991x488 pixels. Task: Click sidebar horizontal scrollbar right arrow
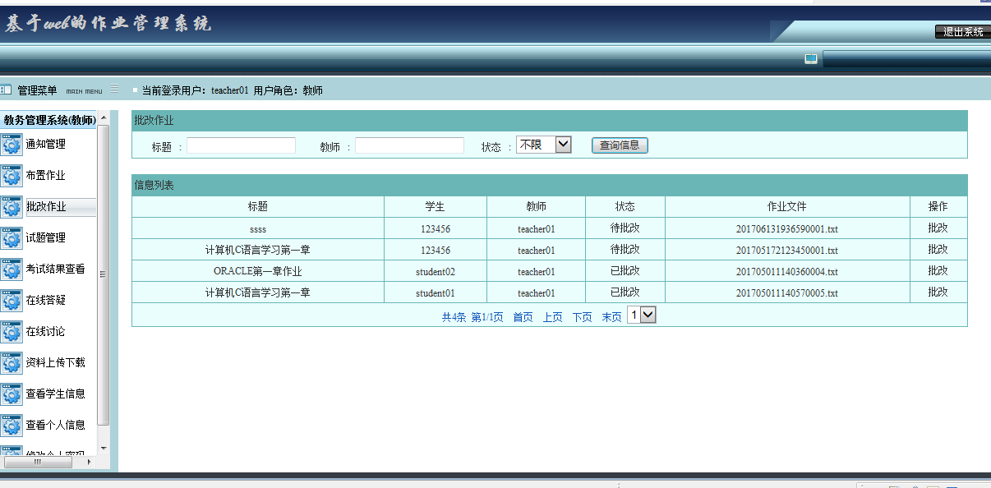coord(90,462)
